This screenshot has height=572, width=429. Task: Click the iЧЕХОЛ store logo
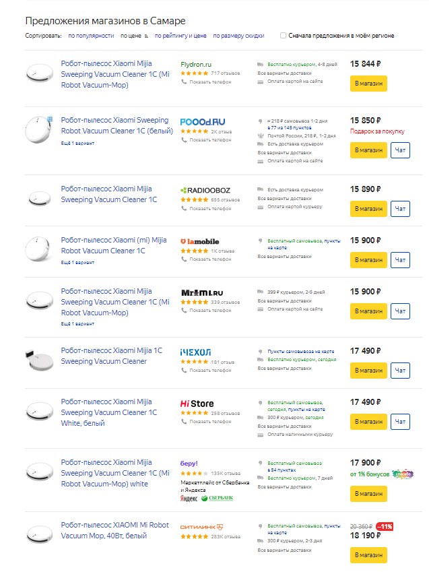coord(195,352)
